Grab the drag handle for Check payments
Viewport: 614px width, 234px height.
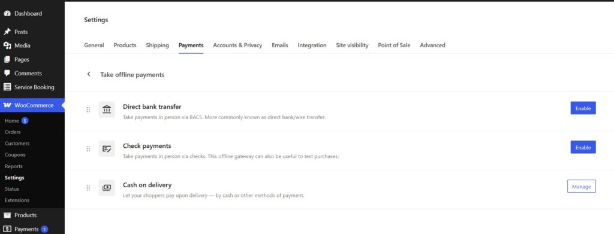pyautogui.click(x=88, y=149)
